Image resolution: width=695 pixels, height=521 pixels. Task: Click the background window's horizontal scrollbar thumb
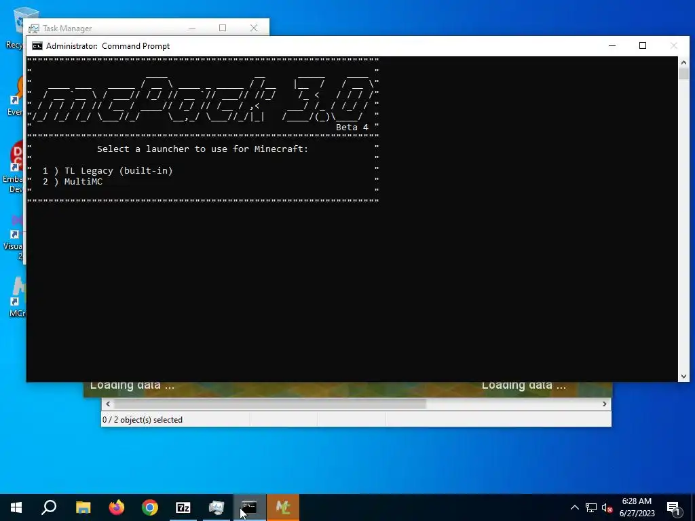270,404
